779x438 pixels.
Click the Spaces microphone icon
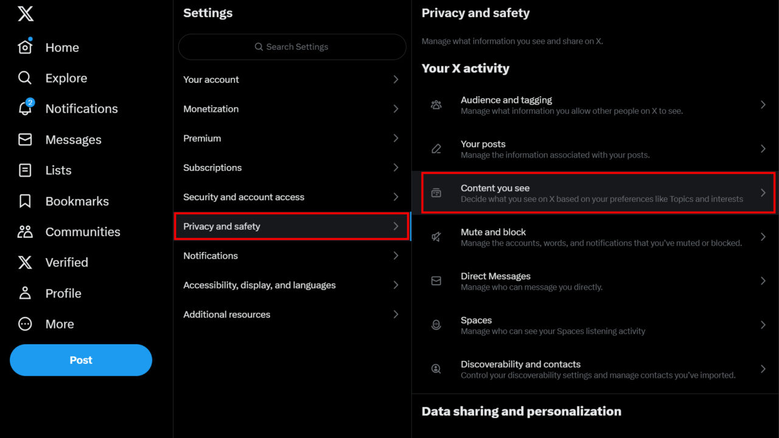(x=436, y=325)
